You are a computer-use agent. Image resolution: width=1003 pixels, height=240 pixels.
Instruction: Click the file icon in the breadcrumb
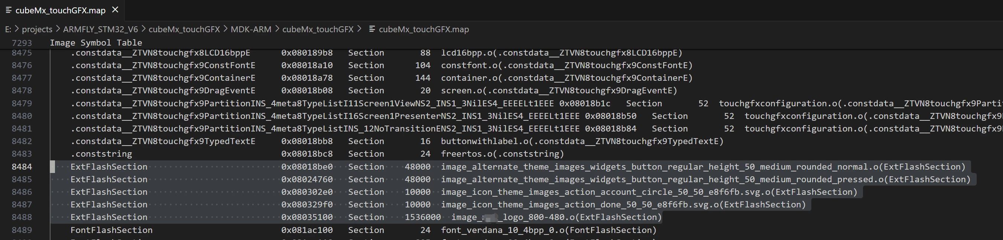click(372, 29)
